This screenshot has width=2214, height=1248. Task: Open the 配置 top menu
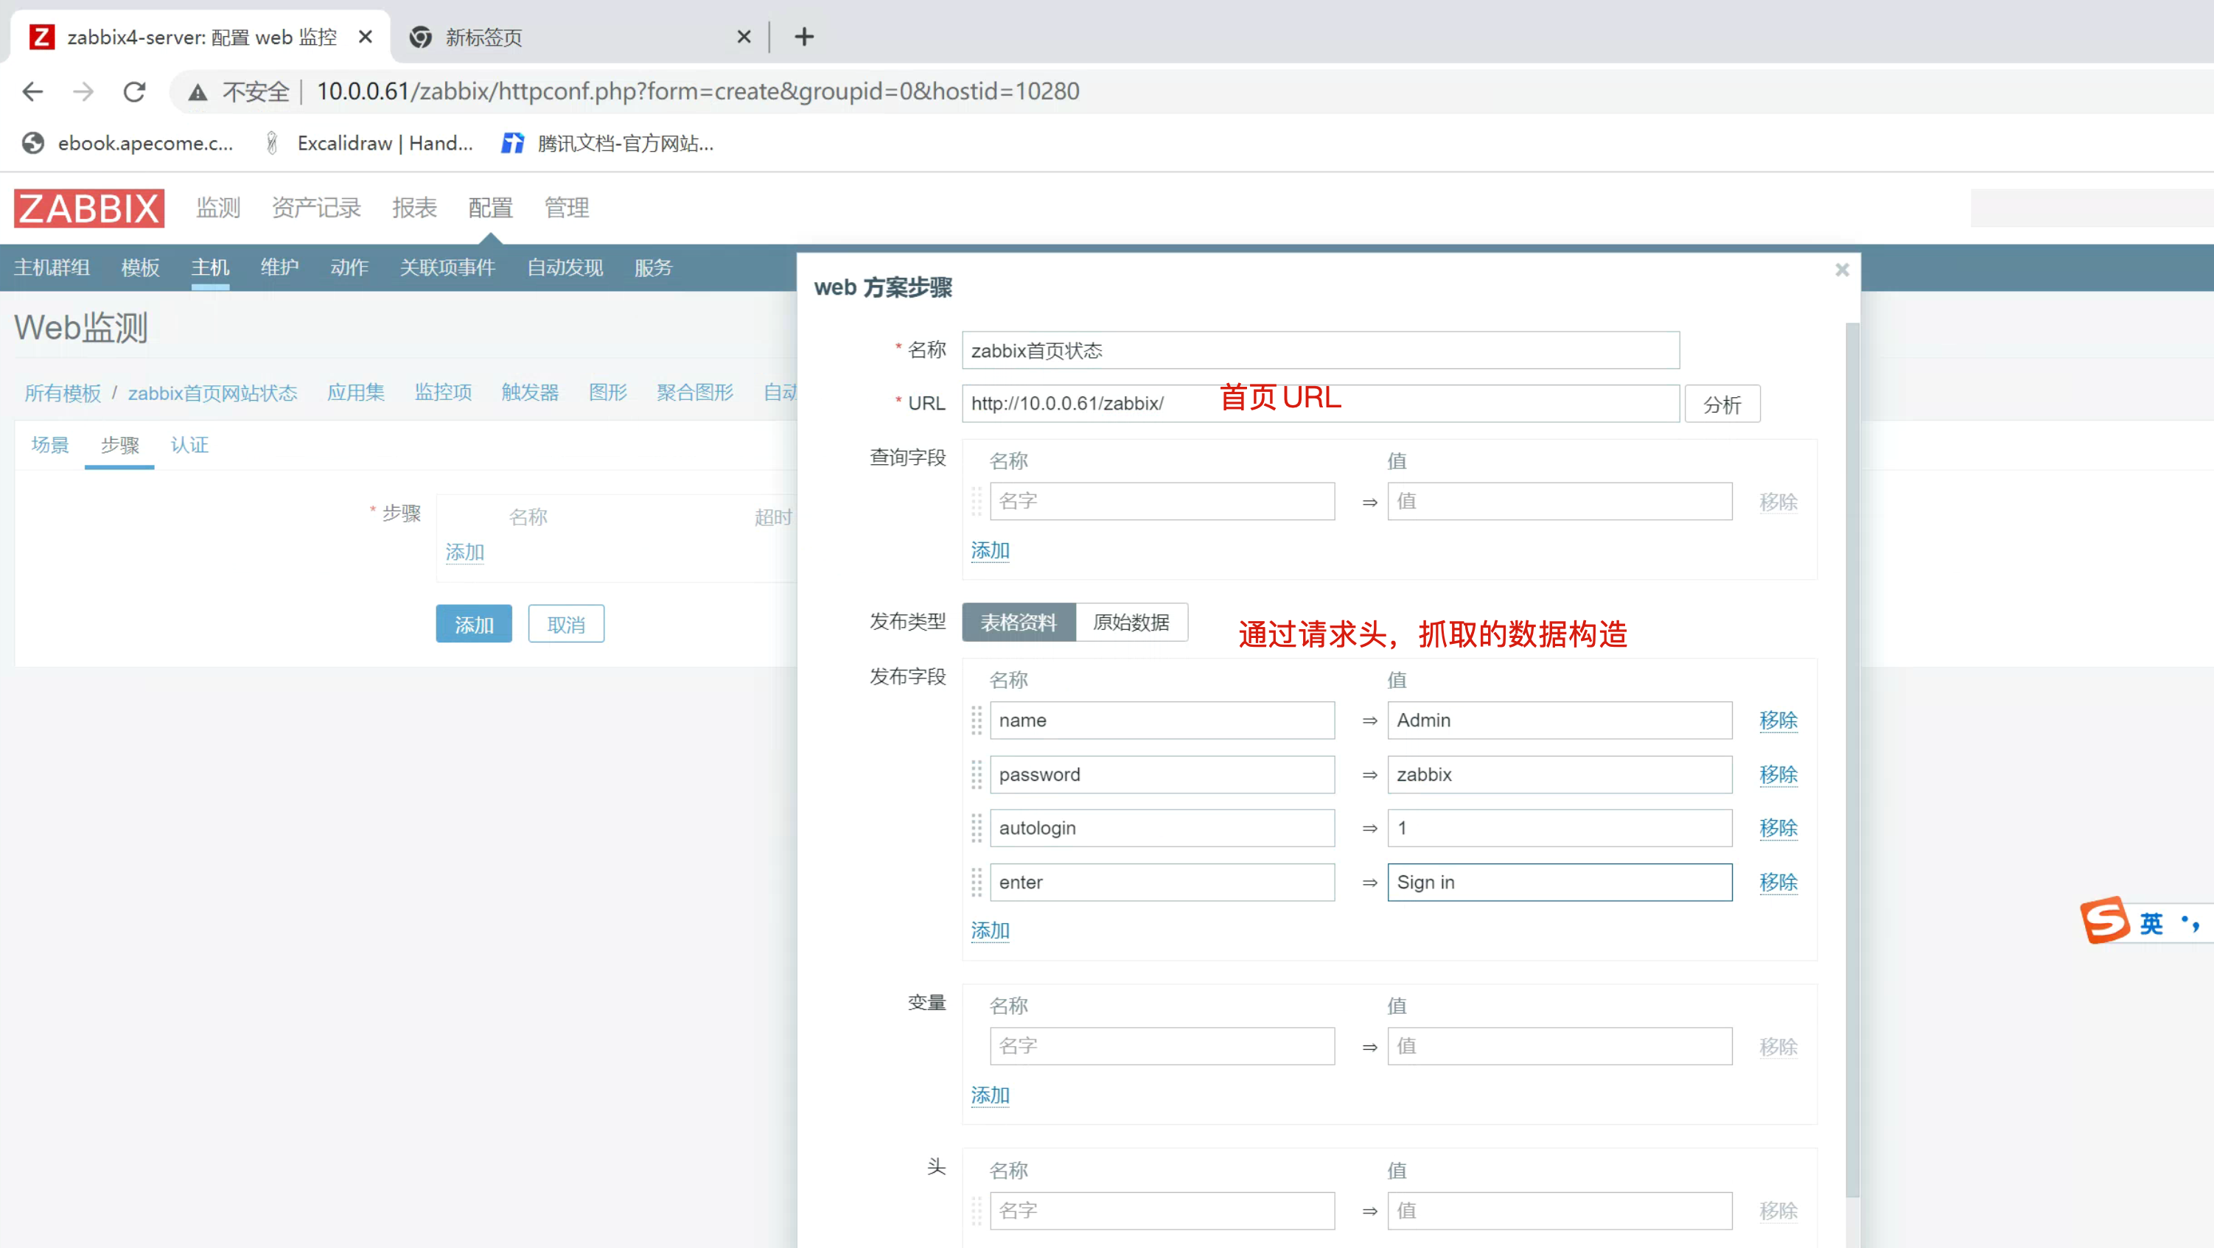click(x=490, y=208)
